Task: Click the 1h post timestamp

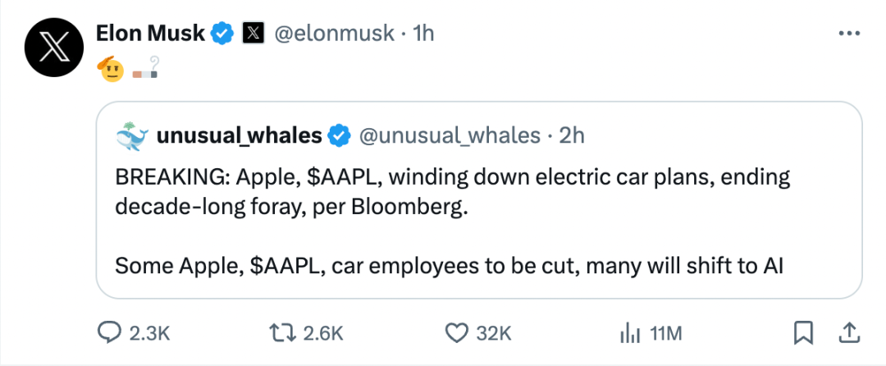Action: coord(422,34)
